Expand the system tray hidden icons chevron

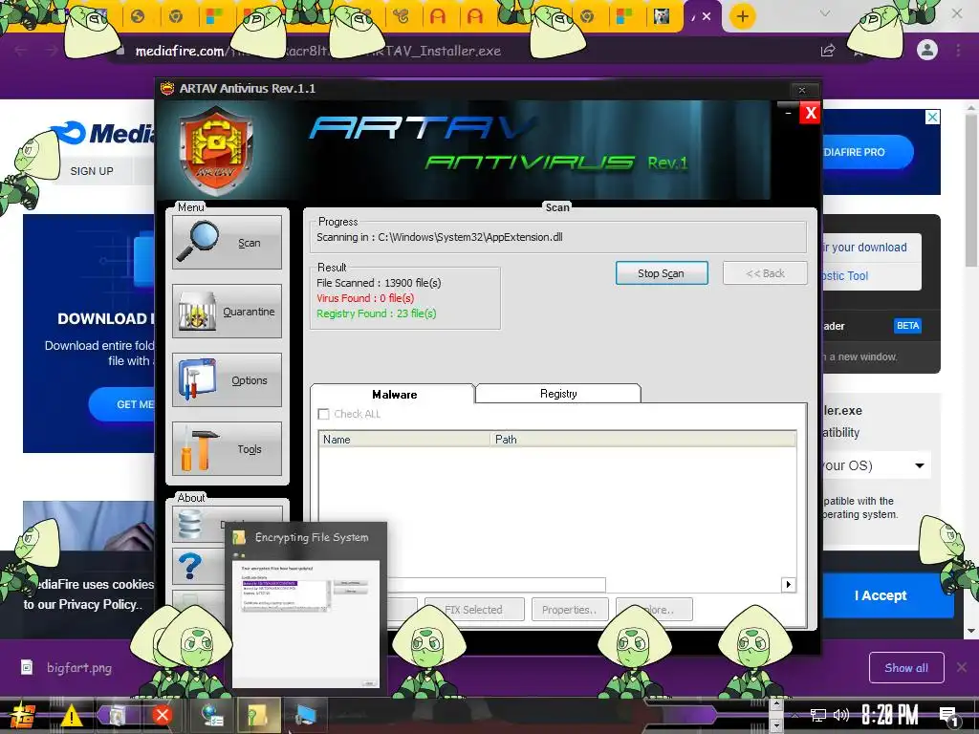pos(794,715)
